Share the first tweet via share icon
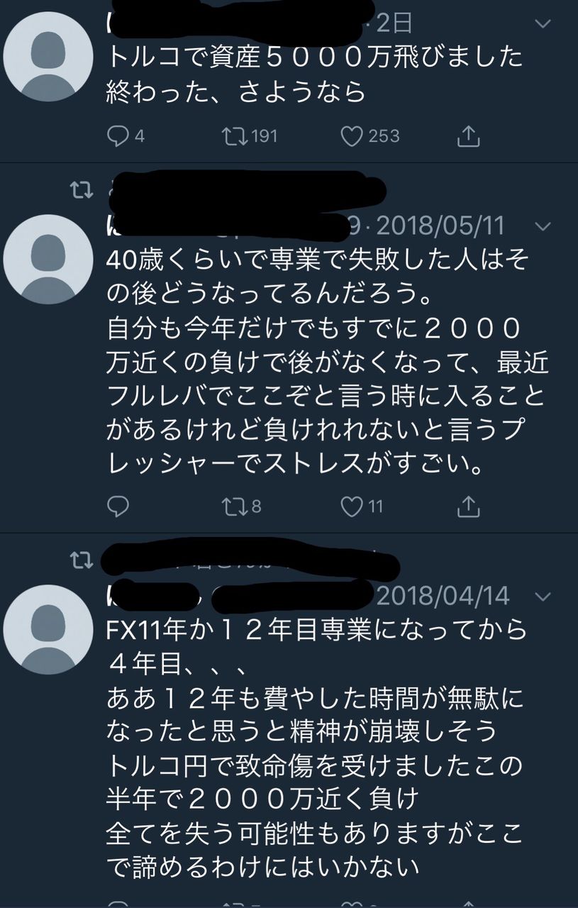The height and width of the screenshot is (908, 578). 469,135
